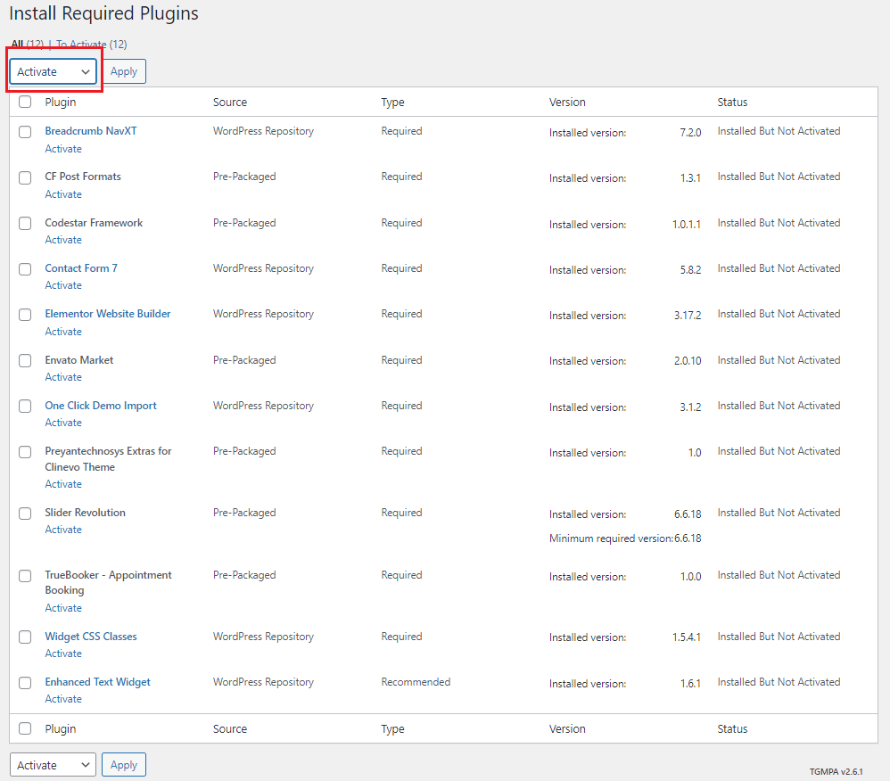This screenshot has width=890, height=781.
Task: Select the All plugins filter tab
Action: click(18, 45)
